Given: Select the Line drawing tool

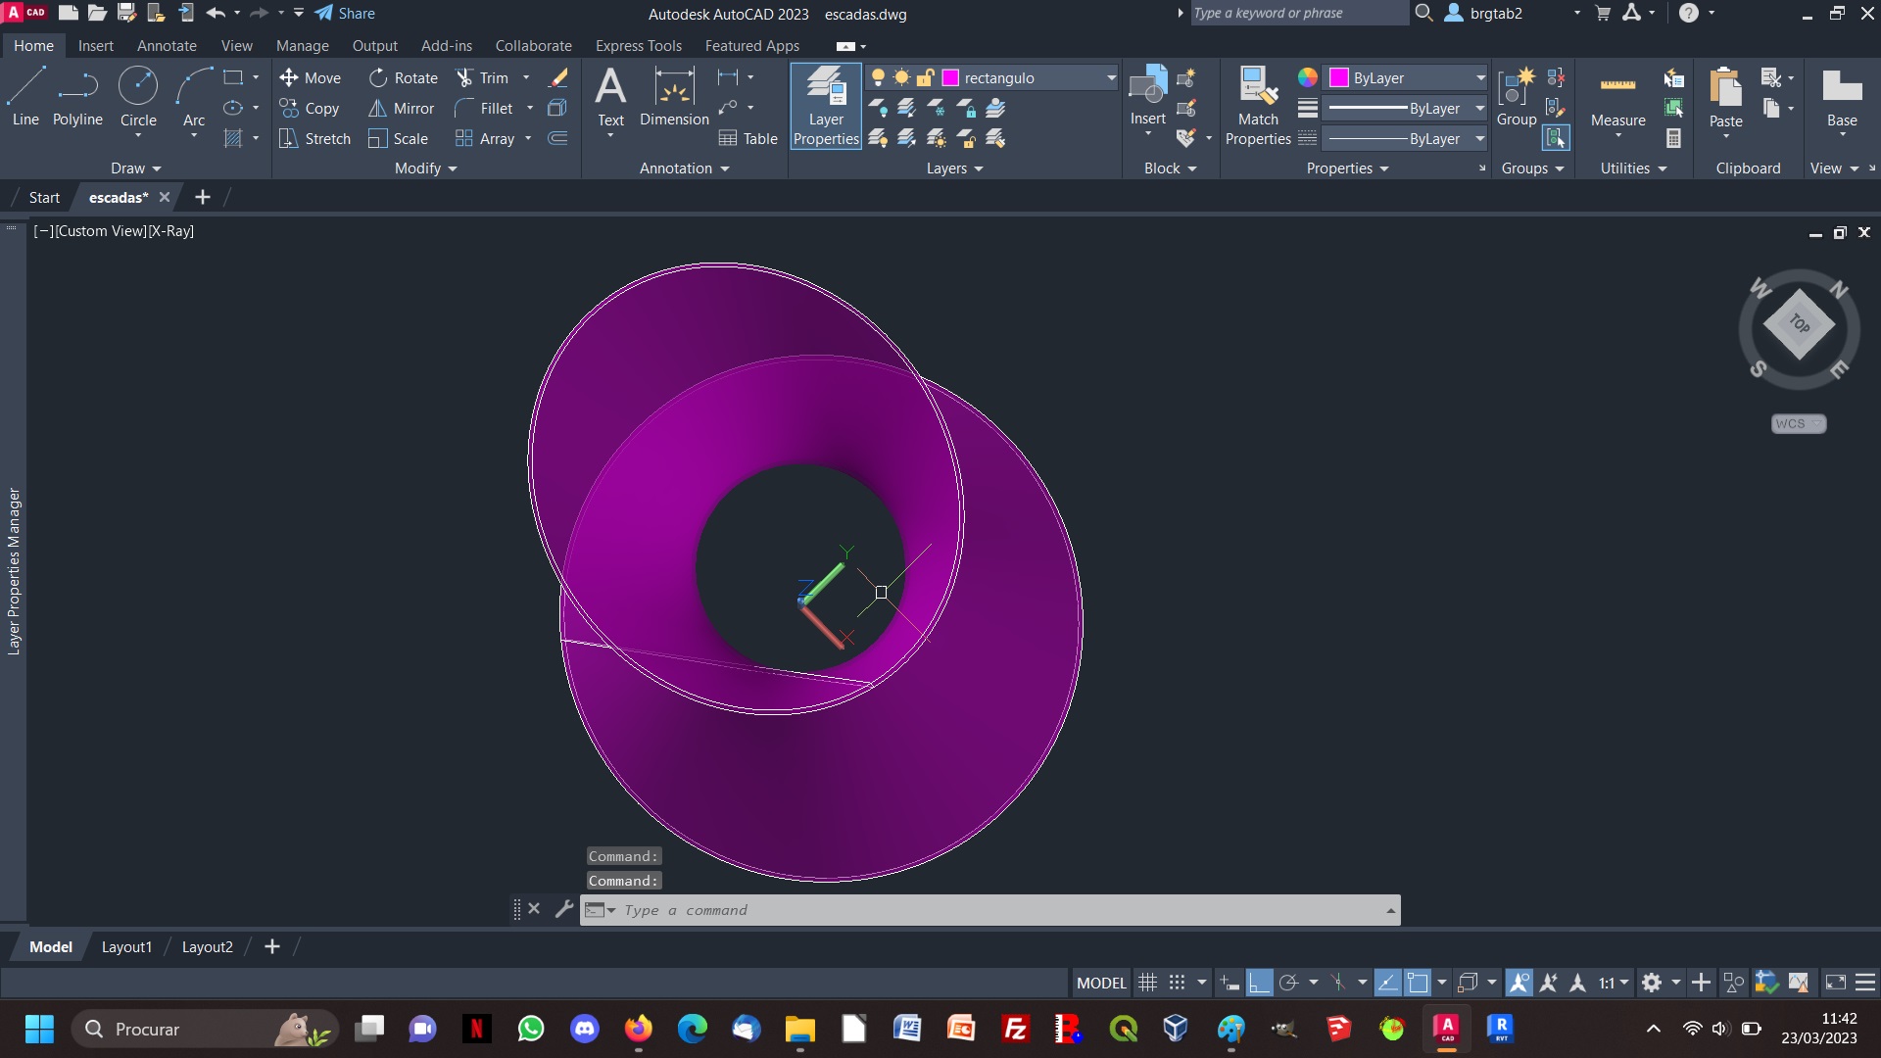Looking at the screenshot, I should (25, 98).
